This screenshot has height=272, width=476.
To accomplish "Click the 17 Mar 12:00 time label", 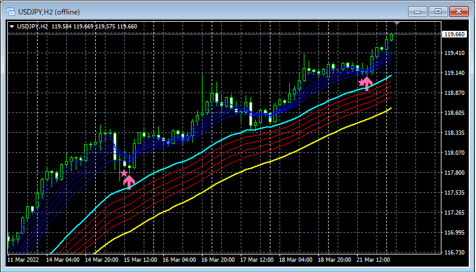I will (257, 260).
